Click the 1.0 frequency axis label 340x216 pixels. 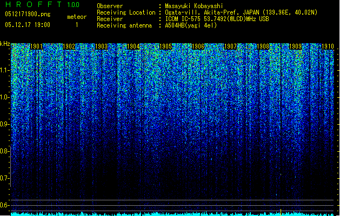(x=4, y=98)
